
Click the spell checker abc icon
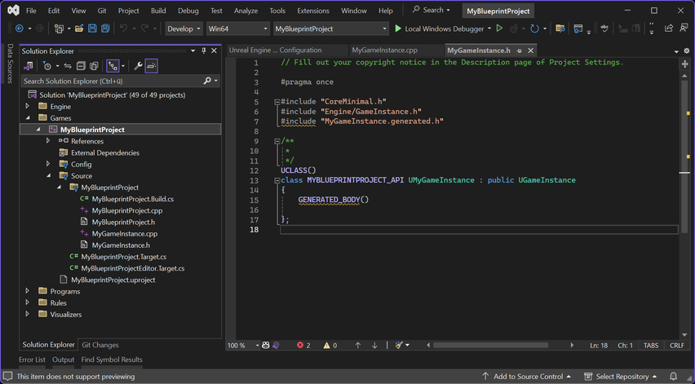click(604, 29)
